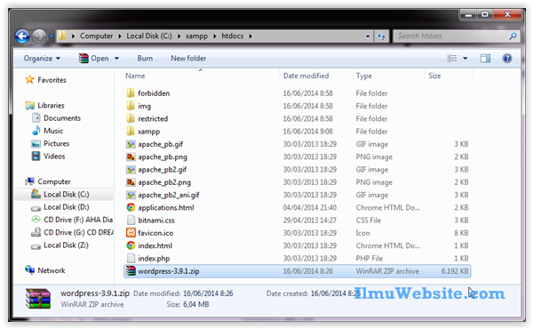The width and height of the screenshot is (533, 329).
Task: Click the Forward navigation arrow
Action: point(39,36)
